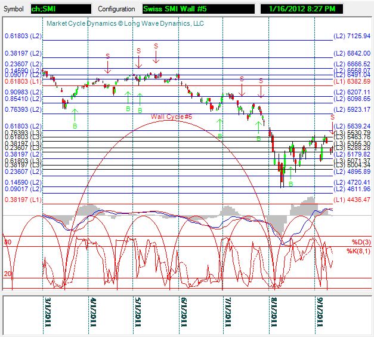Click the topmost 0.61803 (L2) Fibonacci label
This screenshot has height=337, width=374.
24,36
